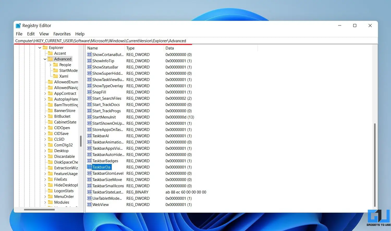Click the Explorer folder icon in tree
Image resolution: width=391 pixels, height=231 pixels.
45,47
